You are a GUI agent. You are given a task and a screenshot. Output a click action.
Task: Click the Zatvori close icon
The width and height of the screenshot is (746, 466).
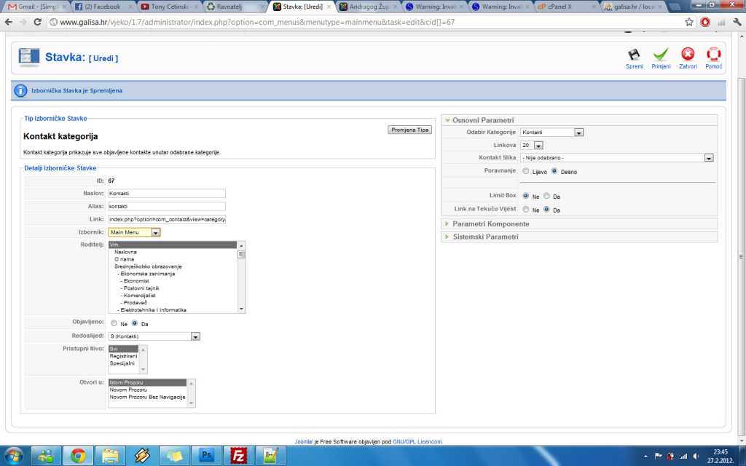coord(688,55)
